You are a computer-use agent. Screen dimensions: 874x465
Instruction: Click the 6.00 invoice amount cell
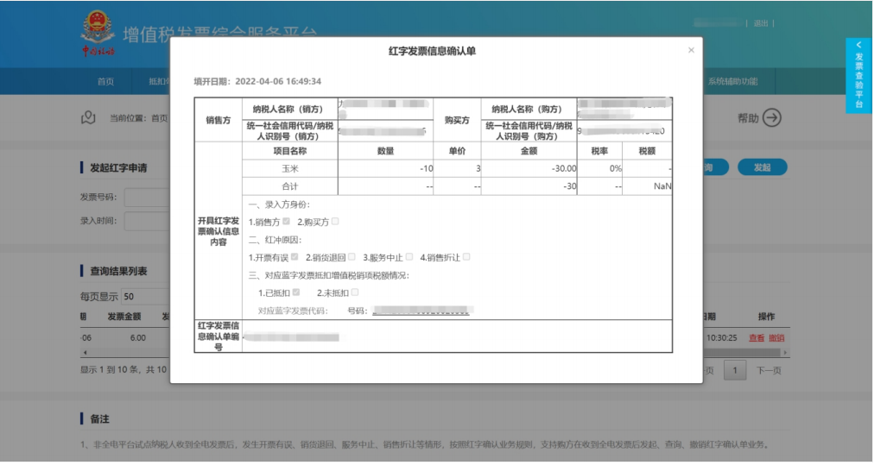click(137, 338)
